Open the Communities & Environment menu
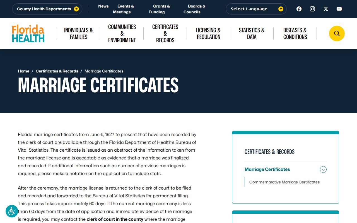The width and height of the screenshot is (357, 223). pos(122,33)
